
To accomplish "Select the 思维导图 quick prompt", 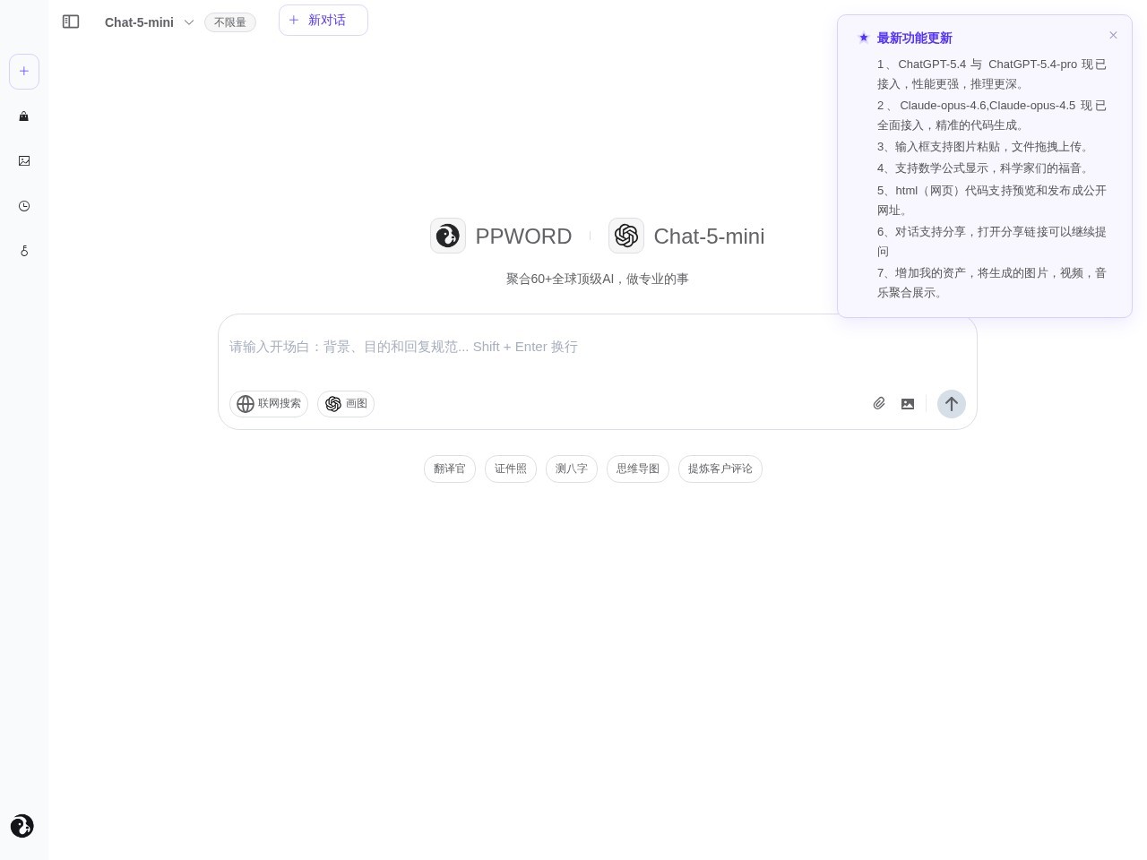I will click(x=638, y=469).
